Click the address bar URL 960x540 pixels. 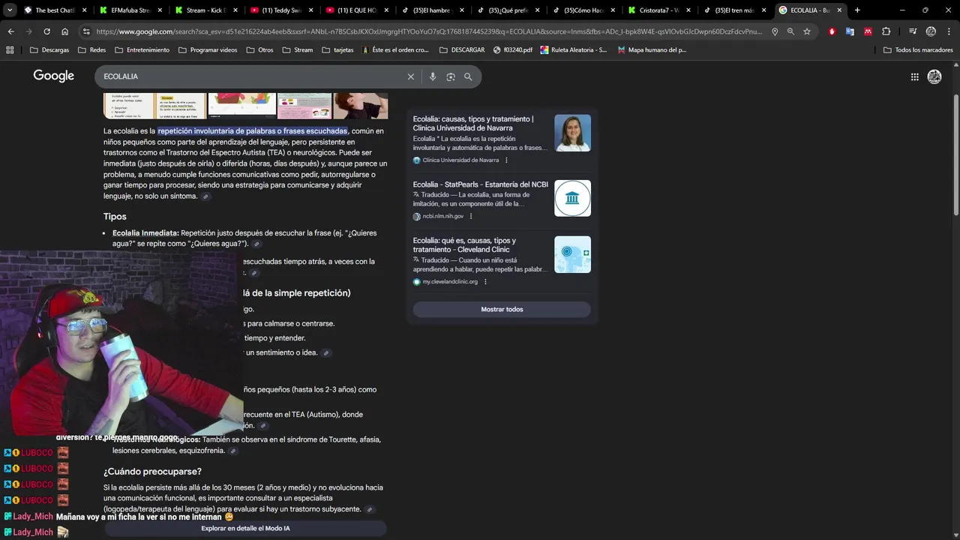point(428,31)
